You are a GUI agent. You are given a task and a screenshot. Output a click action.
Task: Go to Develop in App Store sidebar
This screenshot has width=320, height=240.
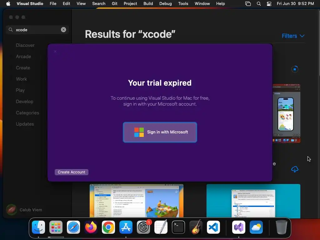pyautogui.click(x=24, y=102)
